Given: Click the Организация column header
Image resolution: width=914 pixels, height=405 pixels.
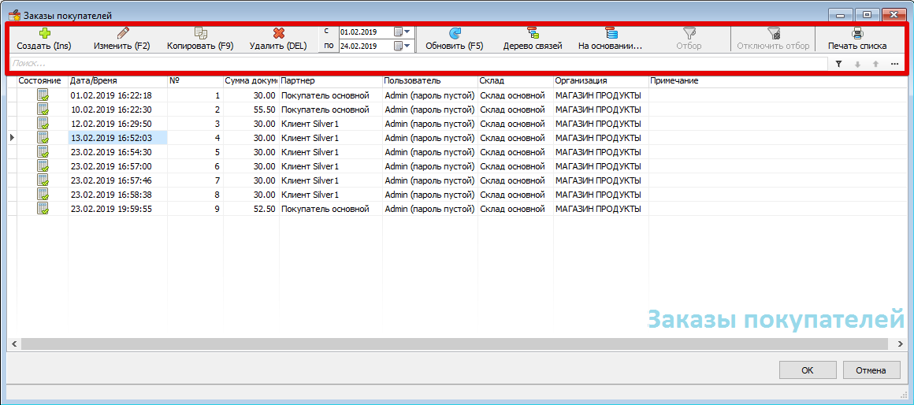Looking at the screenshot, I should click(601, 81).
